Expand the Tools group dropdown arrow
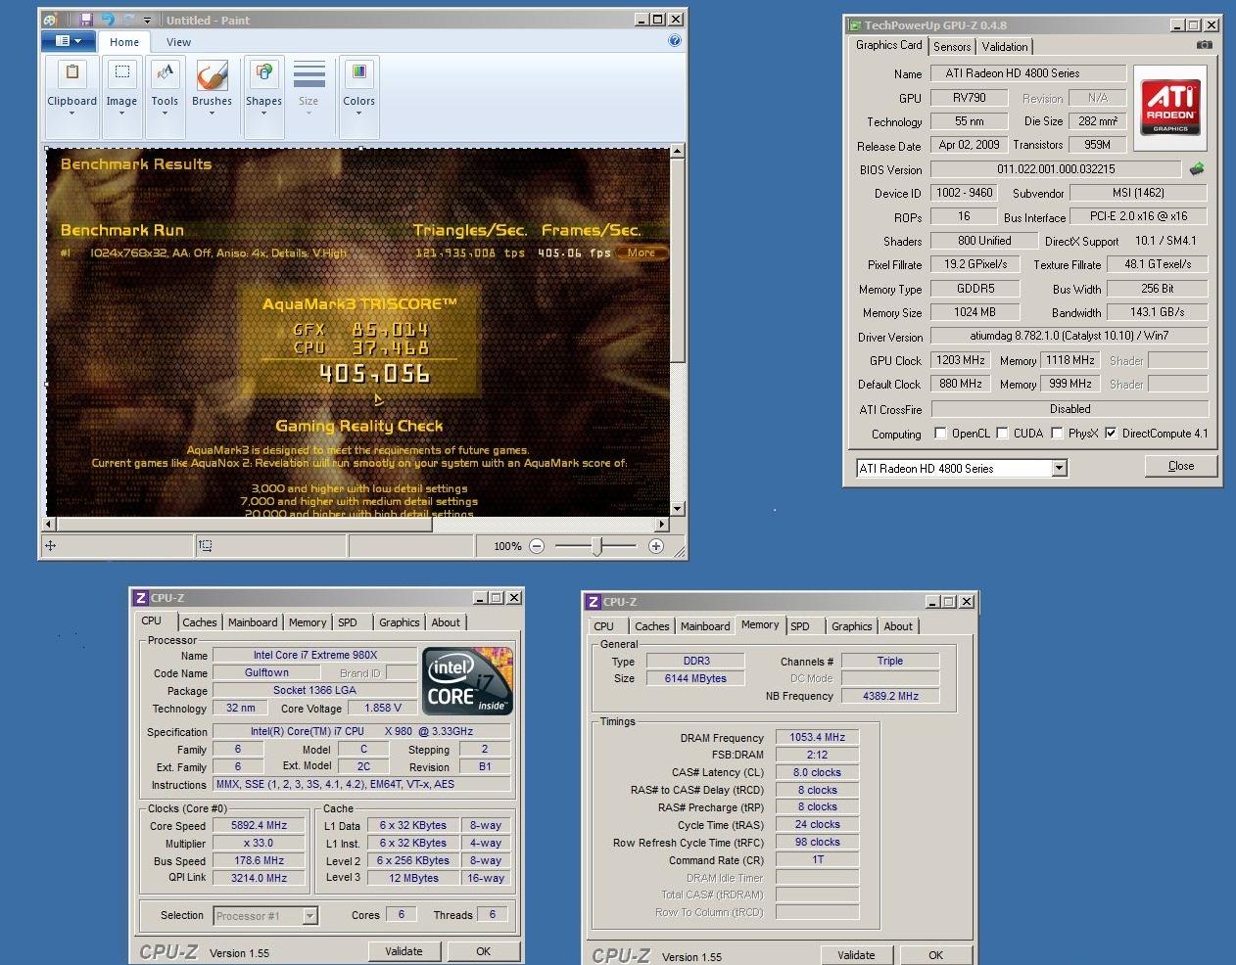1236x965 pixels. click(x=165, y=114)
